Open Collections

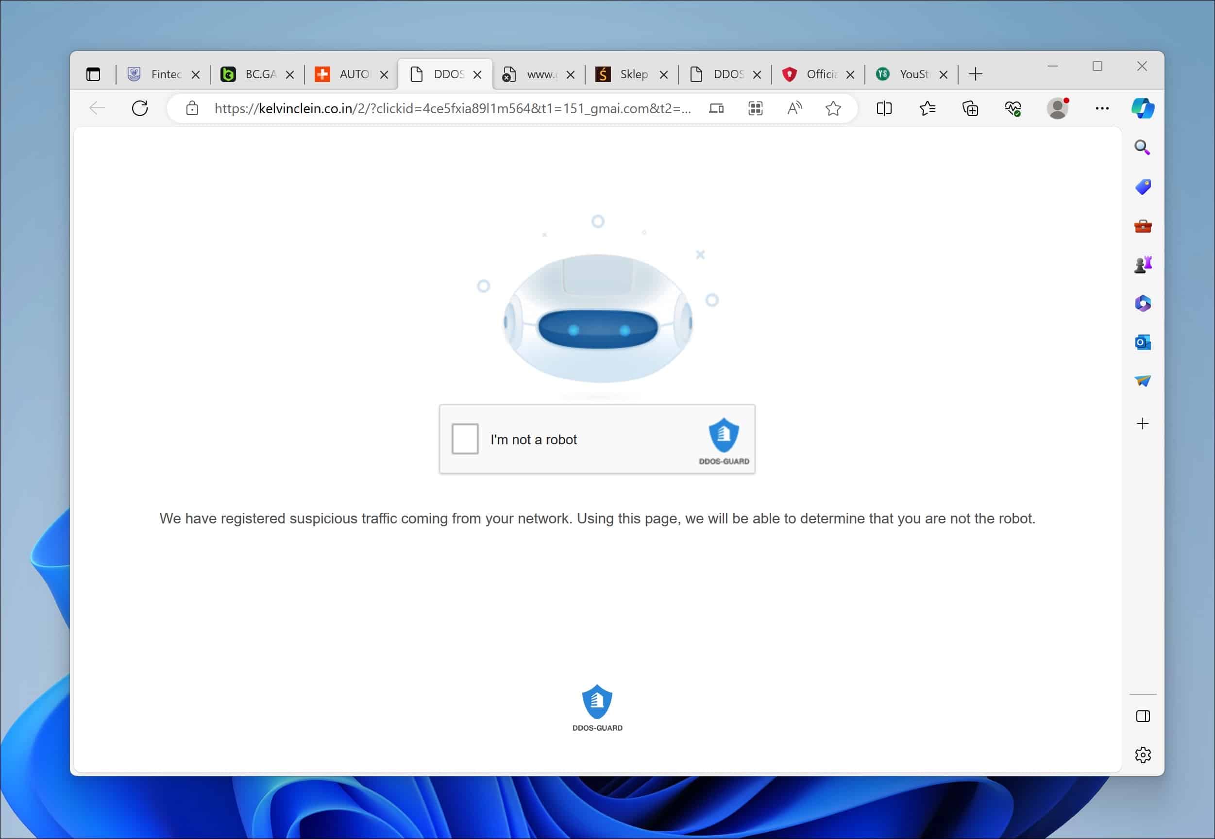pyautogui.click(x=970, y=108)
